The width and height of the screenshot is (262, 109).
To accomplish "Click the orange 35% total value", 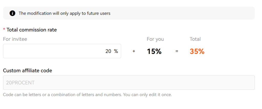I will tap(197, 51).
